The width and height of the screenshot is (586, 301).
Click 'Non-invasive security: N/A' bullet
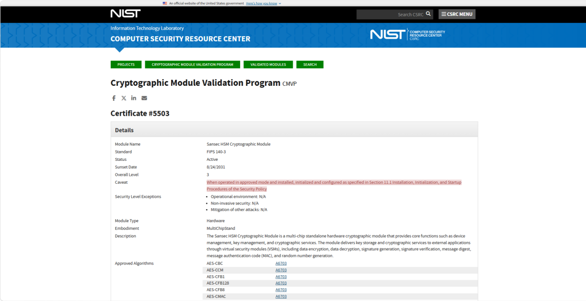click(234, 203)
